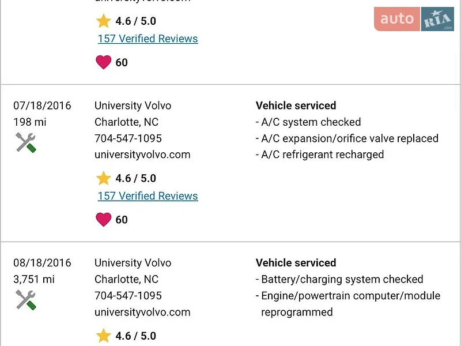Click the wrench icon for the 08/18/2016 service
The width and height of the screenshot is (461, 346).
(26, 300)
